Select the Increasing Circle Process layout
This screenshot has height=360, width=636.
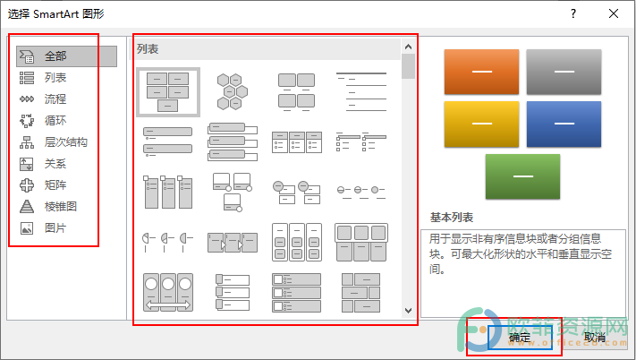361,192
